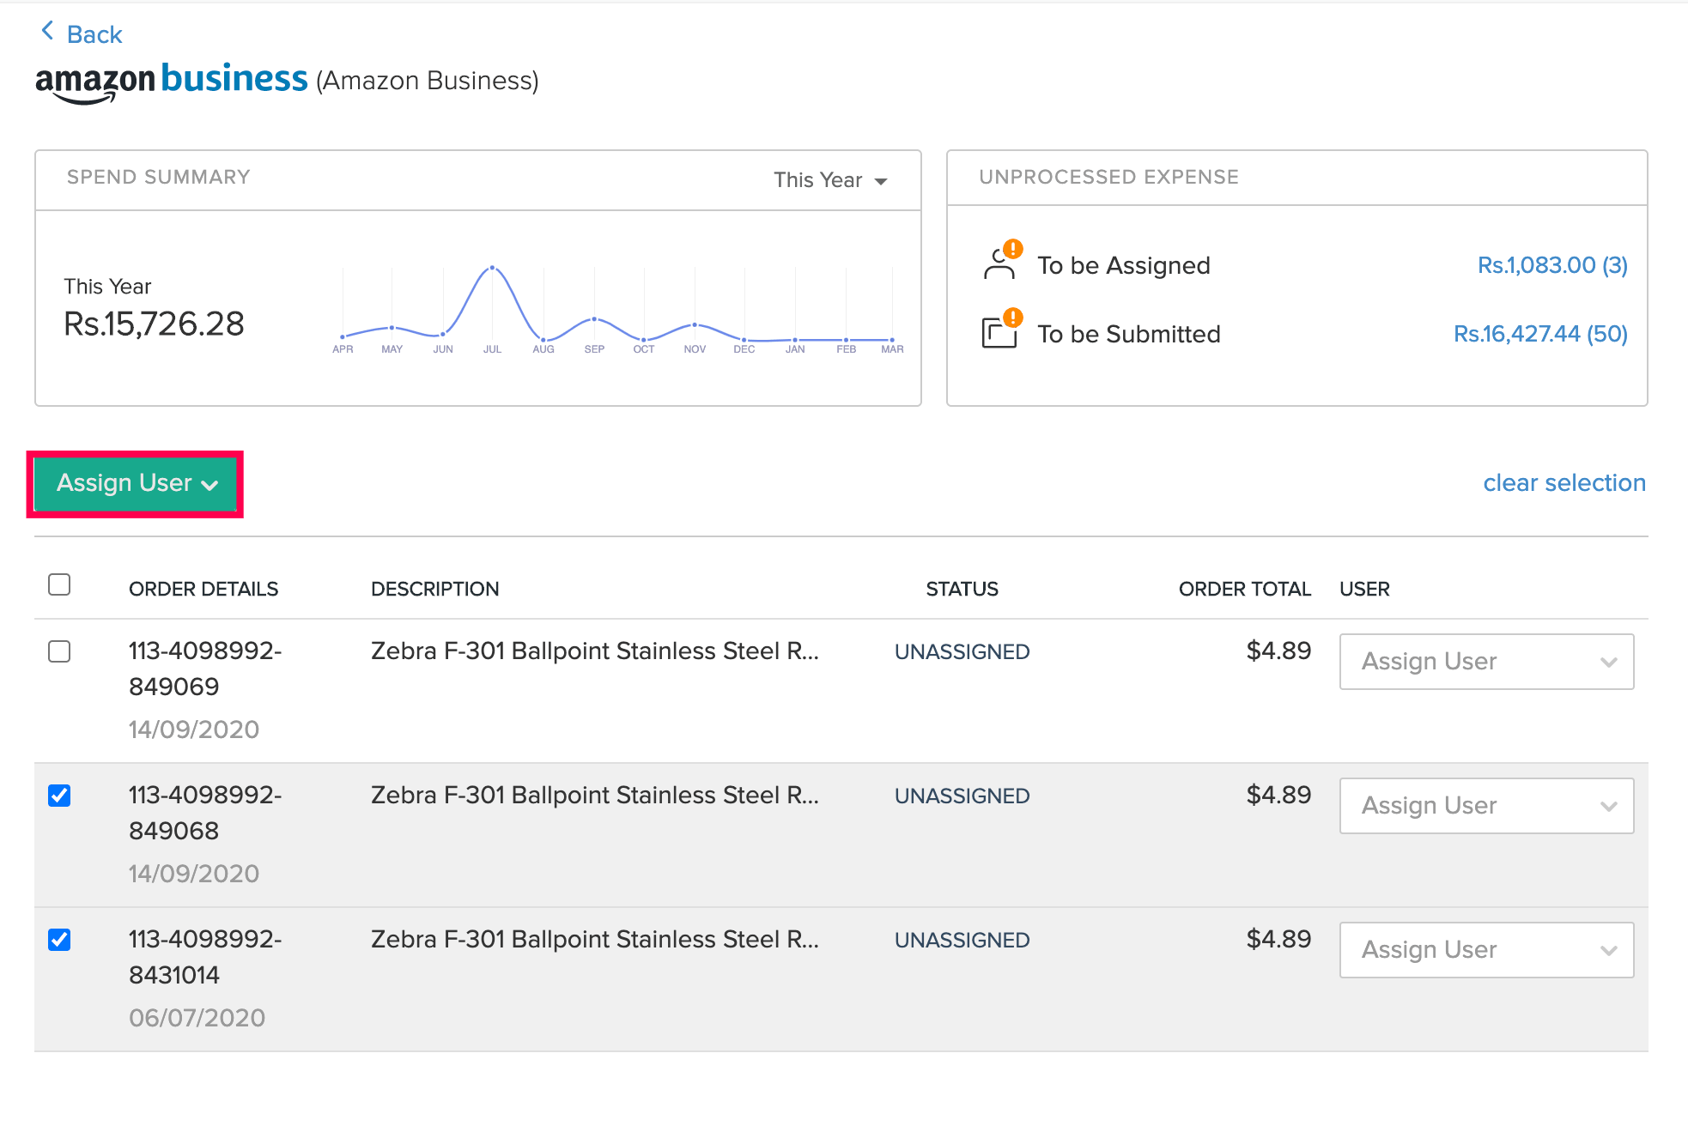Viewport: 1688px width, 1138px height.
Task: Click the Back link
Action: click(x=94, y=34)
